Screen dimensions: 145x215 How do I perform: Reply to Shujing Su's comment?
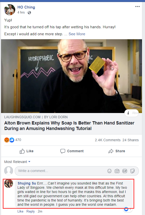[30, 211]
